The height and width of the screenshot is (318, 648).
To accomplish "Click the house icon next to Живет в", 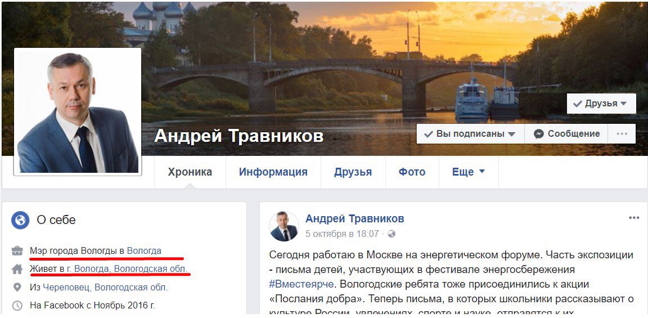I will point(17,269).
